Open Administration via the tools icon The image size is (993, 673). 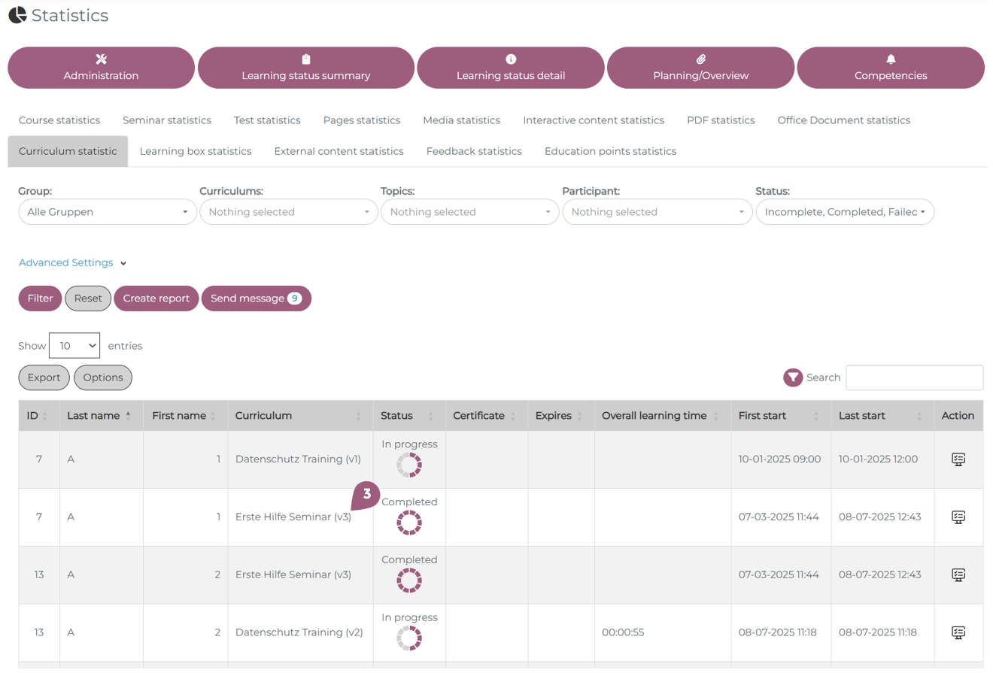(x=101, y=59)
